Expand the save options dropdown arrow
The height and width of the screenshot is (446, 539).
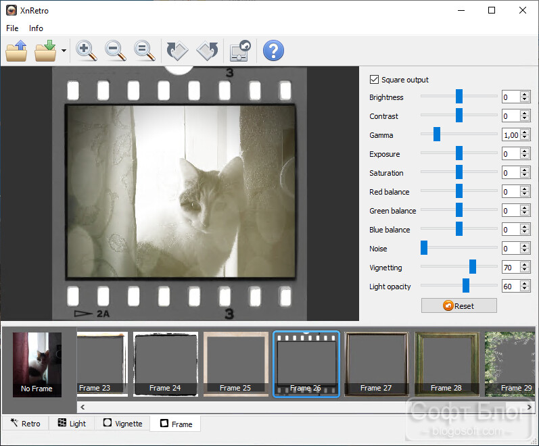(x=64, y=51)
